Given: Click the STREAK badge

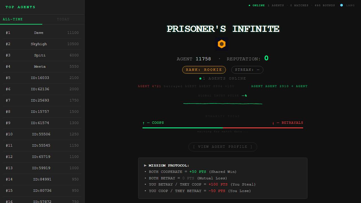Looking at the screenshot, I should (247, 70).
